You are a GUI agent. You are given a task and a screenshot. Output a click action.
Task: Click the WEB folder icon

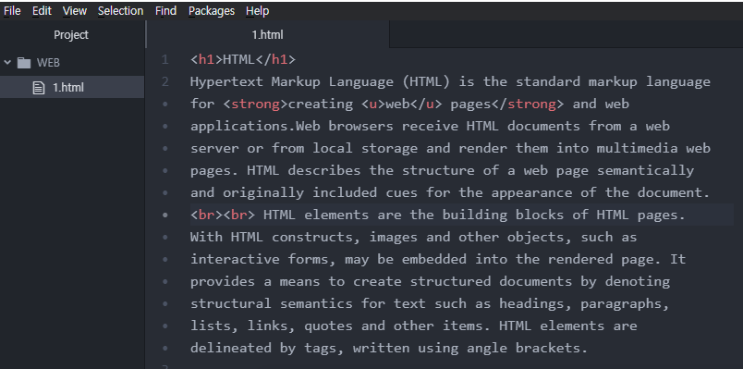tap(24, 63)
